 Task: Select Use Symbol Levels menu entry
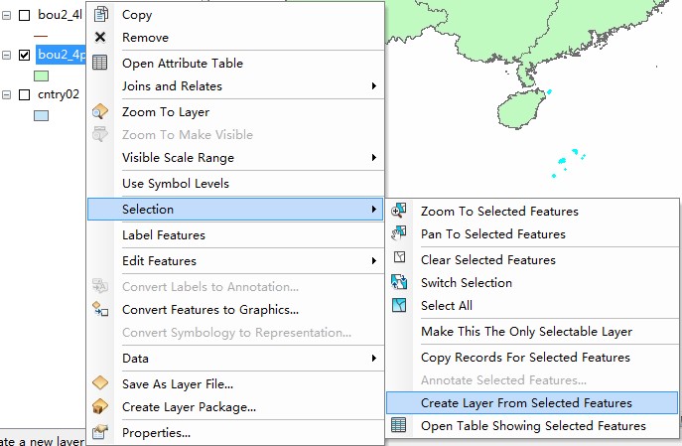pos(235,183)
